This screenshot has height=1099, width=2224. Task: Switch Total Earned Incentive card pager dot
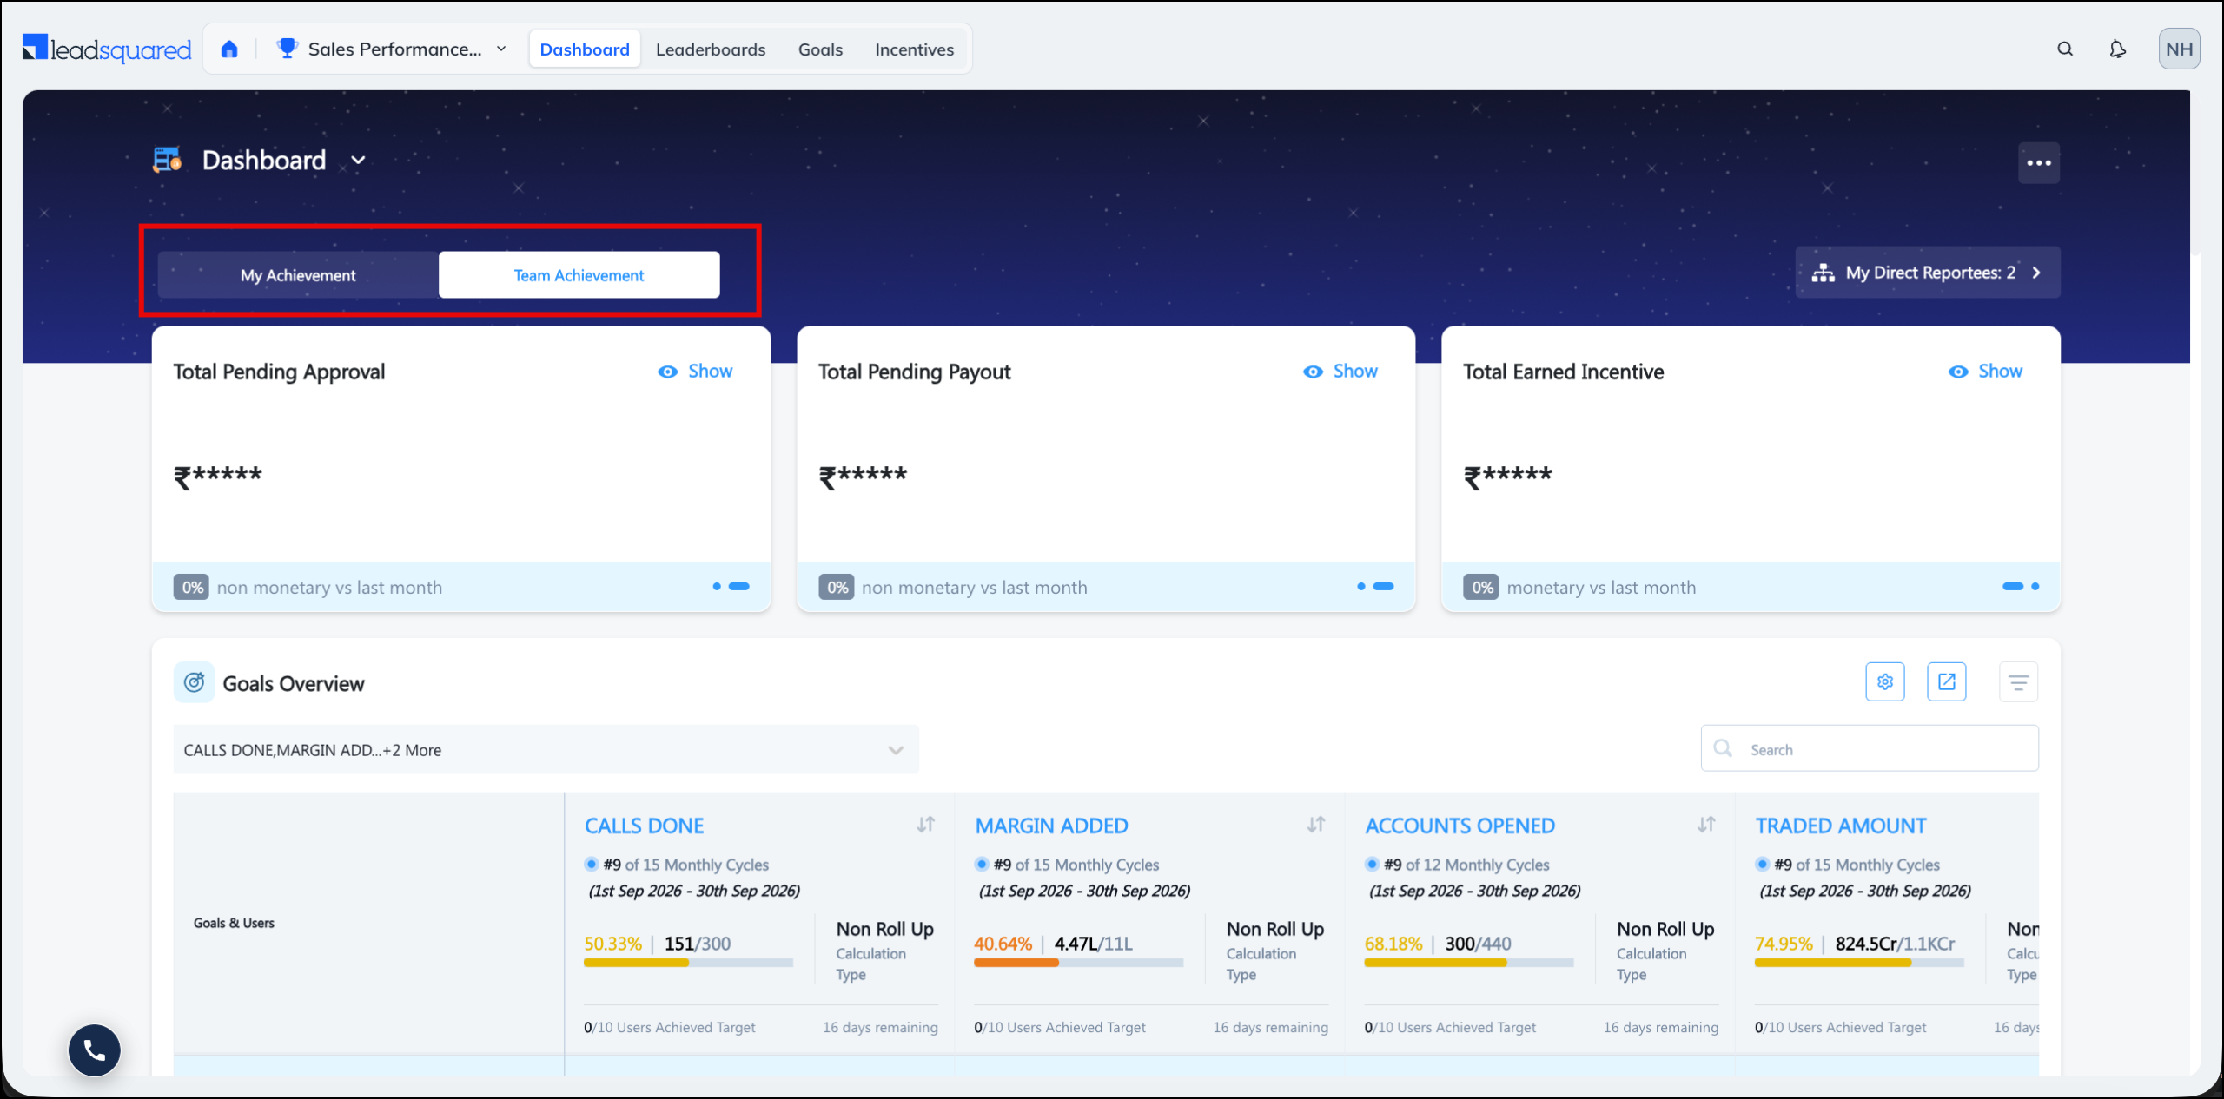tap(2035, 587)
